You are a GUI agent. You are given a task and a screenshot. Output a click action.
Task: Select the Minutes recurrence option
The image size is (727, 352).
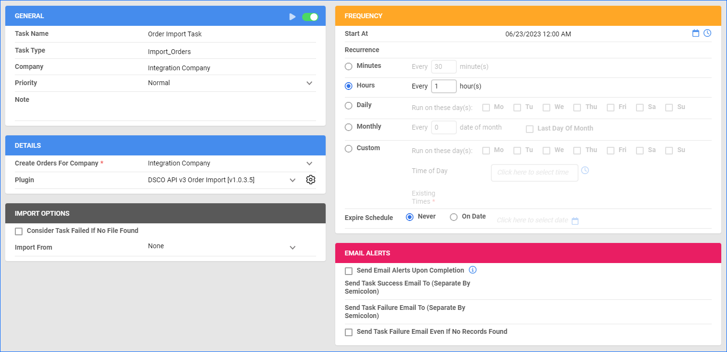pyautogui.click(x=349, y=66)
